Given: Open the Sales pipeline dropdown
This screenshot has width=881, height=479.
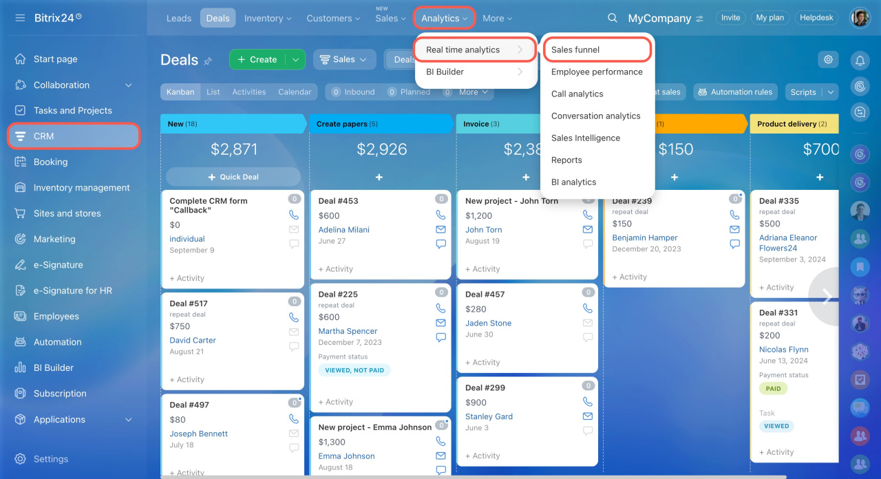Looking at the screenshot, I should coord(345,59).
